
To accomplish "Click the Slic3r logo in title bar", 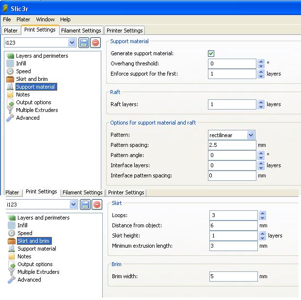I will [5, 8].
